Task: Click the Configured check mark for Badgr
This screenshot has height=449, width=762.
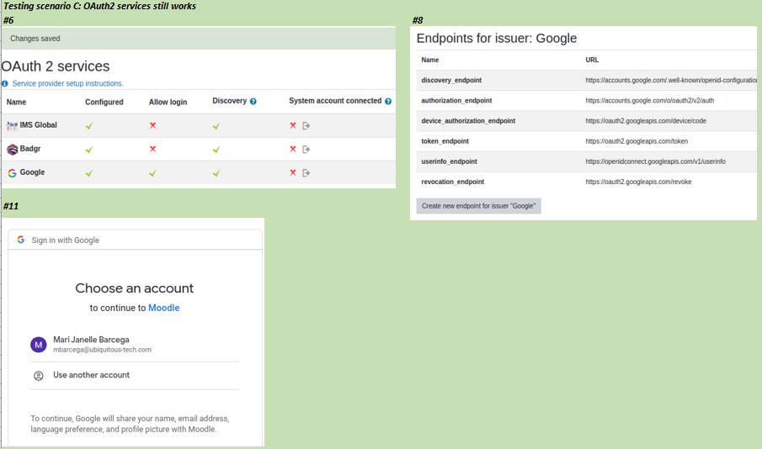Action: pyautogui.click(x=89, y=150)
